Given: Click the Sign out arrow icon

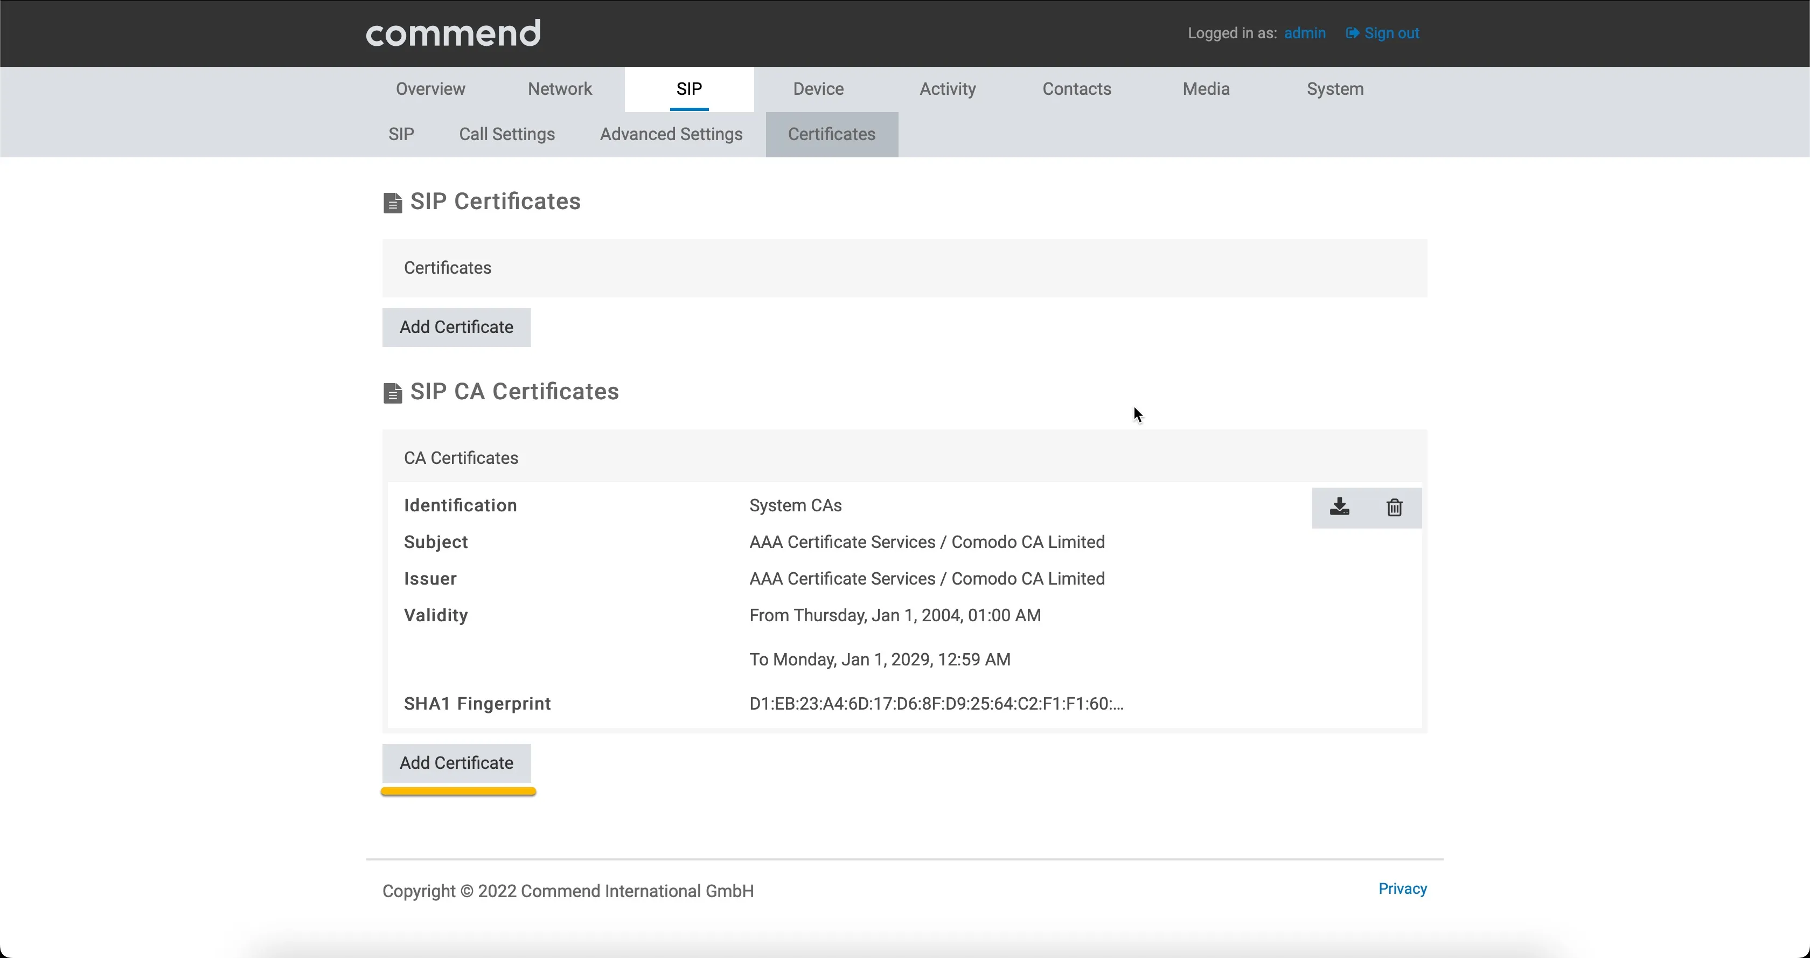Looking at the screenshot, I should pos(1352,33).
